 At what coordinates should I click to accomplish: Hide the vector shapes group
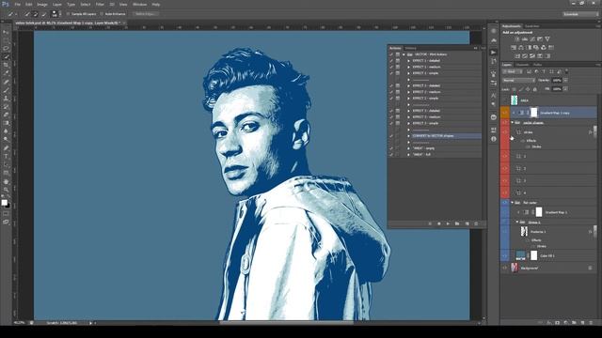(x=504, y=123)
